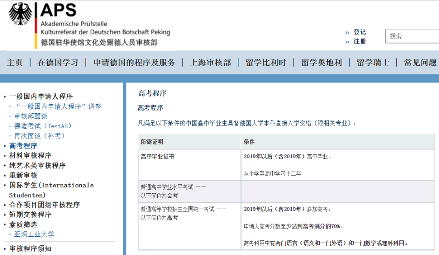Open the 常见问题 menu item
Viewport: 439px width, 255px height.
tap(420, 63)
